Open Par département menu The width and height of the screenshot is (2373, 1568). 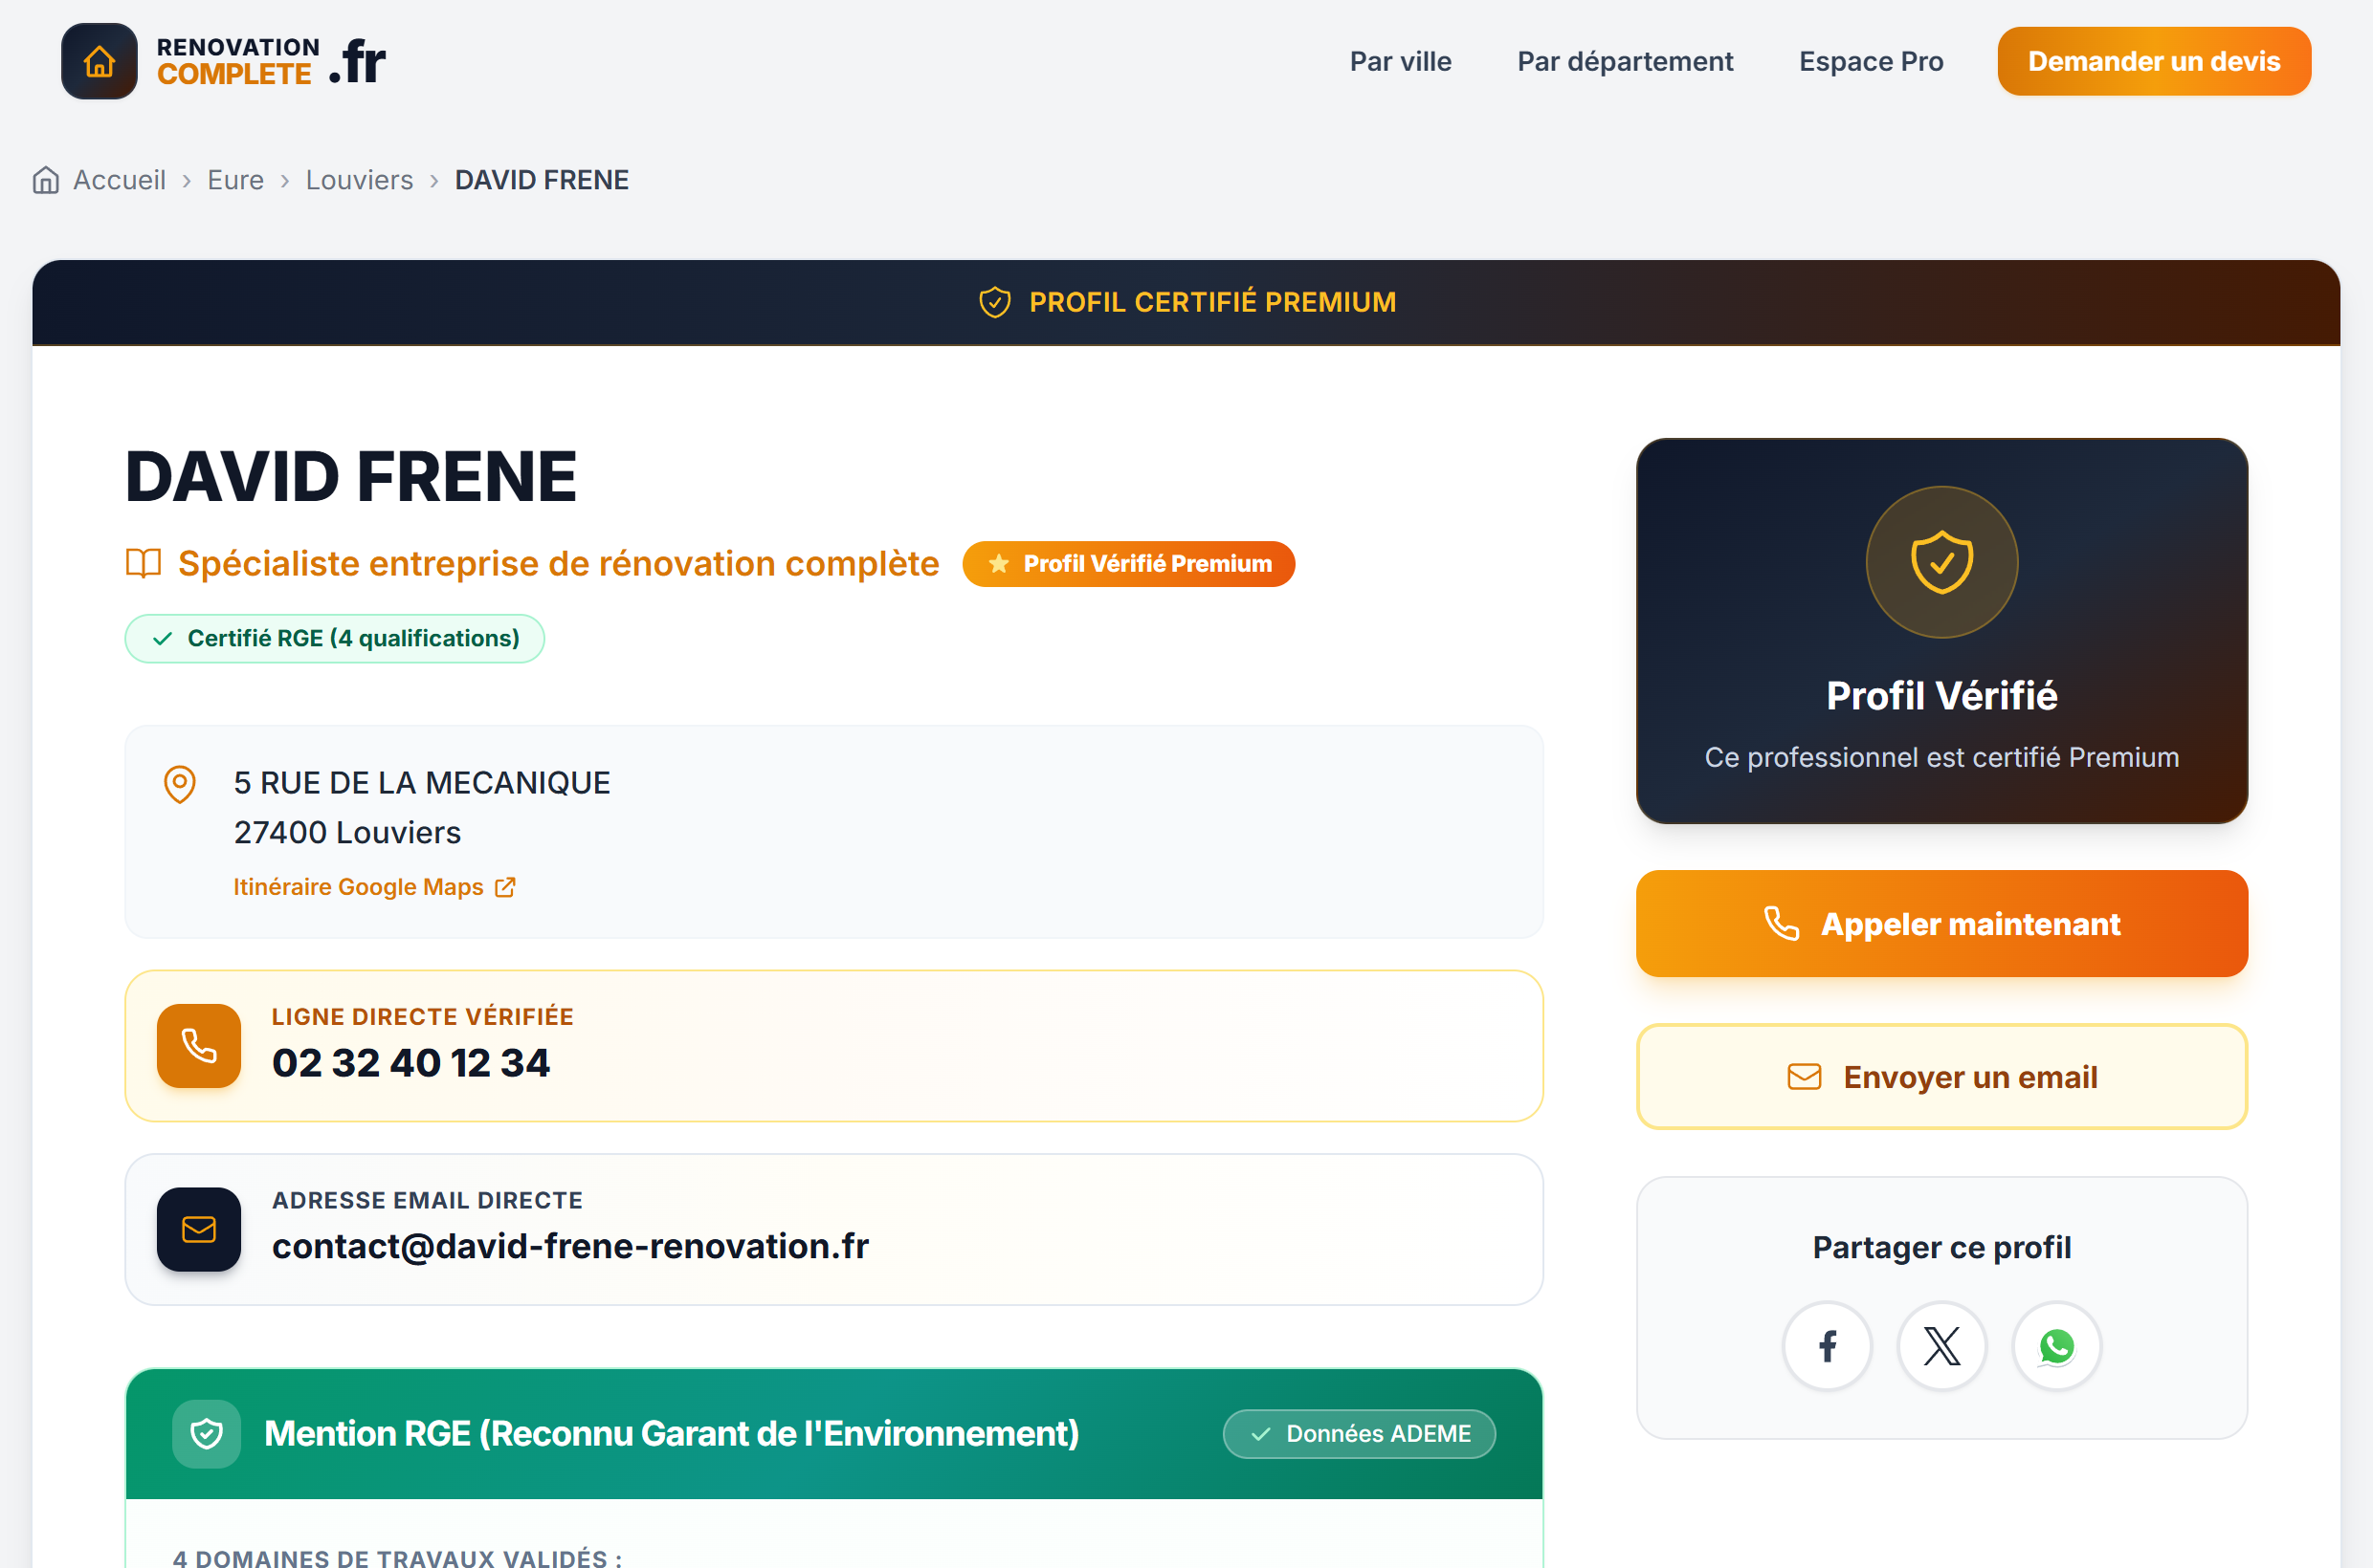click(1625, 61)
